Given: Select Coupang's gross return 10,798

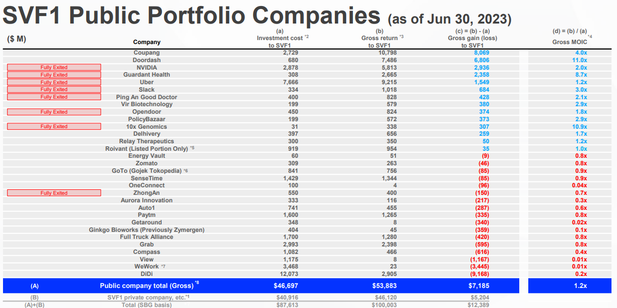Looking at the screenshot, I should (x=387, y=53).
